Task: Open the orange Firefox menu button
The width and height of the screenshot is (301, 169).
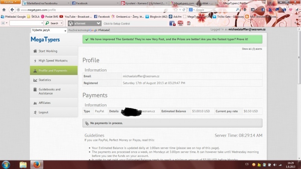Action: click(10, 2)
